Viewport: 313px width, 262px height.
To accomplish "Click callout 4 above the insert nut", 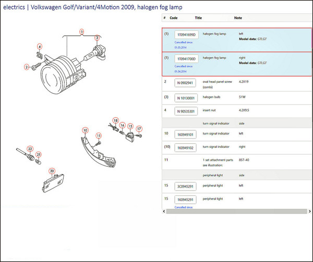I will coord(39,47).
